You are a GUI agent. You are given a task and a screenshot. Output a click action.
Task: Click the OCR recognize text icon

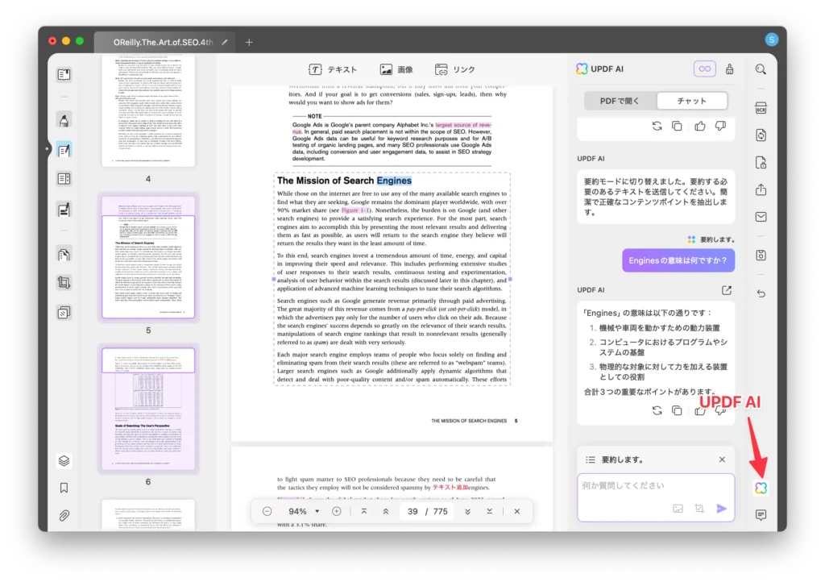tap(761, 109)
